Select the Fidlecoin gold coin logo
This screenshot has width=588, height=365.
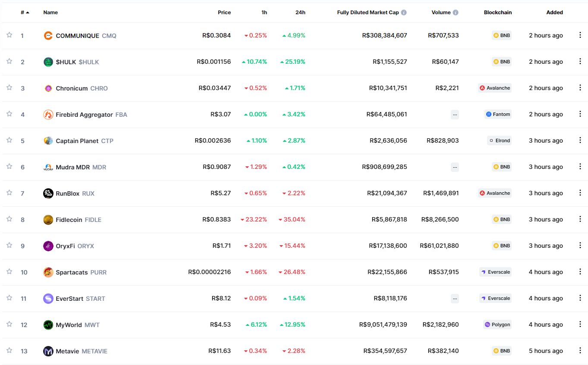point(48,219)
